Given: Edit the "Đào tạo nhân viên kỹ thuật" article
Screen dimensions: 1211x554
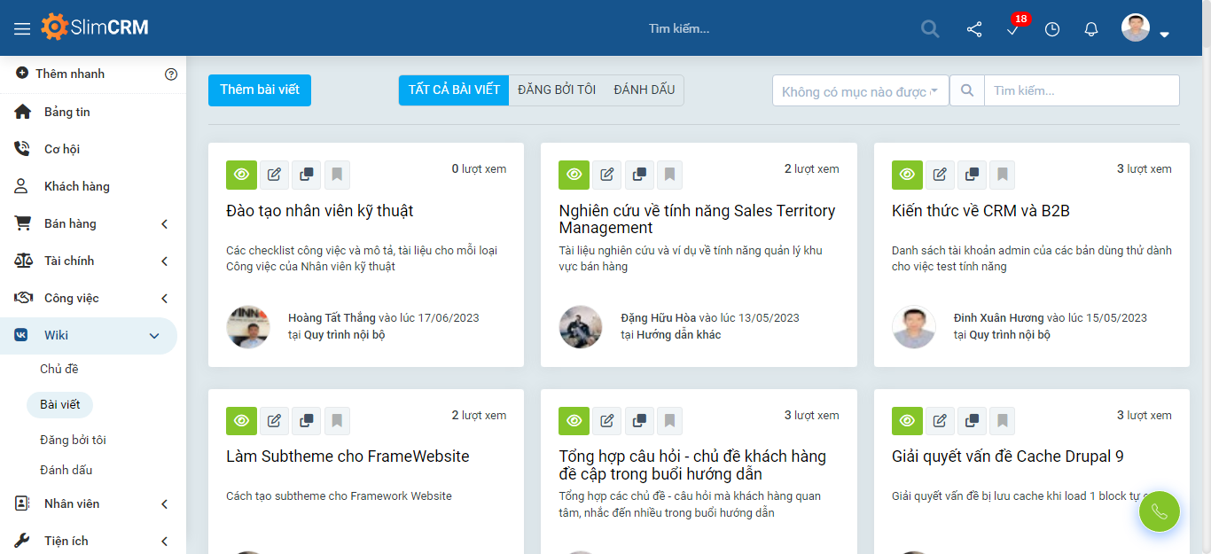Looking at the screenshot, I should point(274,175).
